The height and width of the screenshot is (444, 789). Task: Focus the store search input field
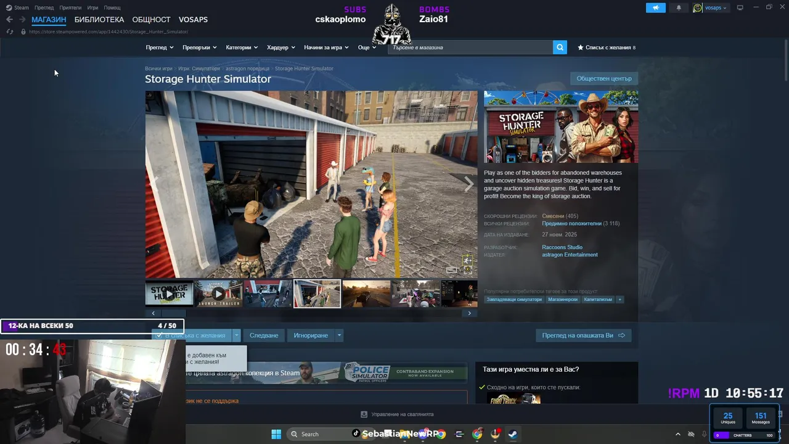click(x=470, y=47)
